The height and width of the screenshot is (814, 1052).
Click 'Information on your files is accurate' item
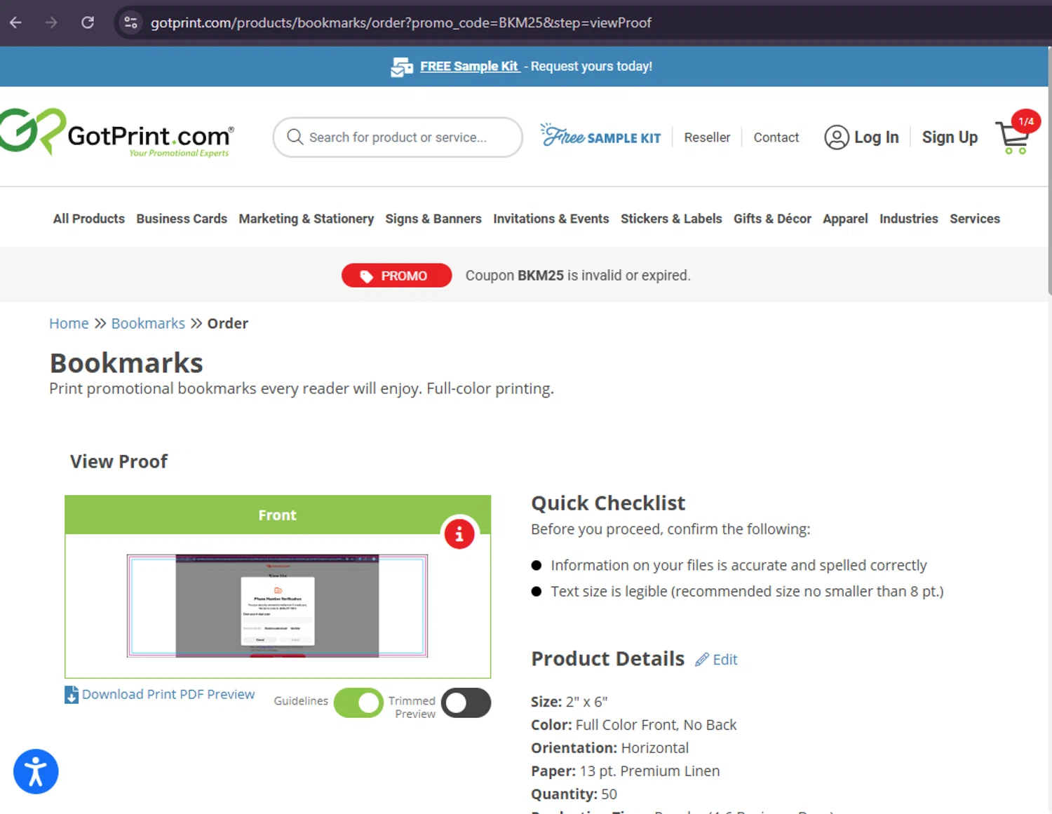coord(739,565)
